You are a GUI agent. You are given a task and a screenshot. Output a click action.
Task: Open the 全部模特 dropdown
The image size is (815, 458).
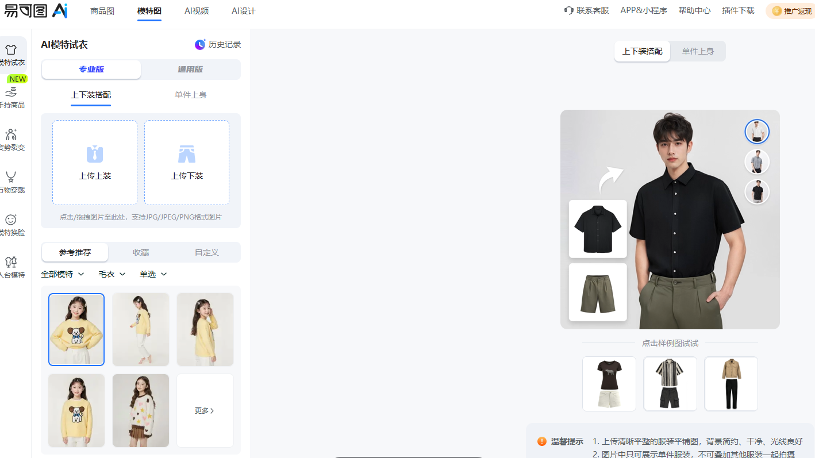pyautogui.click(x=63, y=274)
